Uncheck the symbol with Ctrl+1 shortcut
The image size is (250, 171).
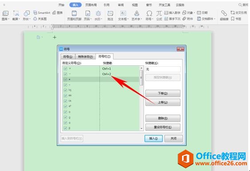pyautogui.click(x=65, y=68)
